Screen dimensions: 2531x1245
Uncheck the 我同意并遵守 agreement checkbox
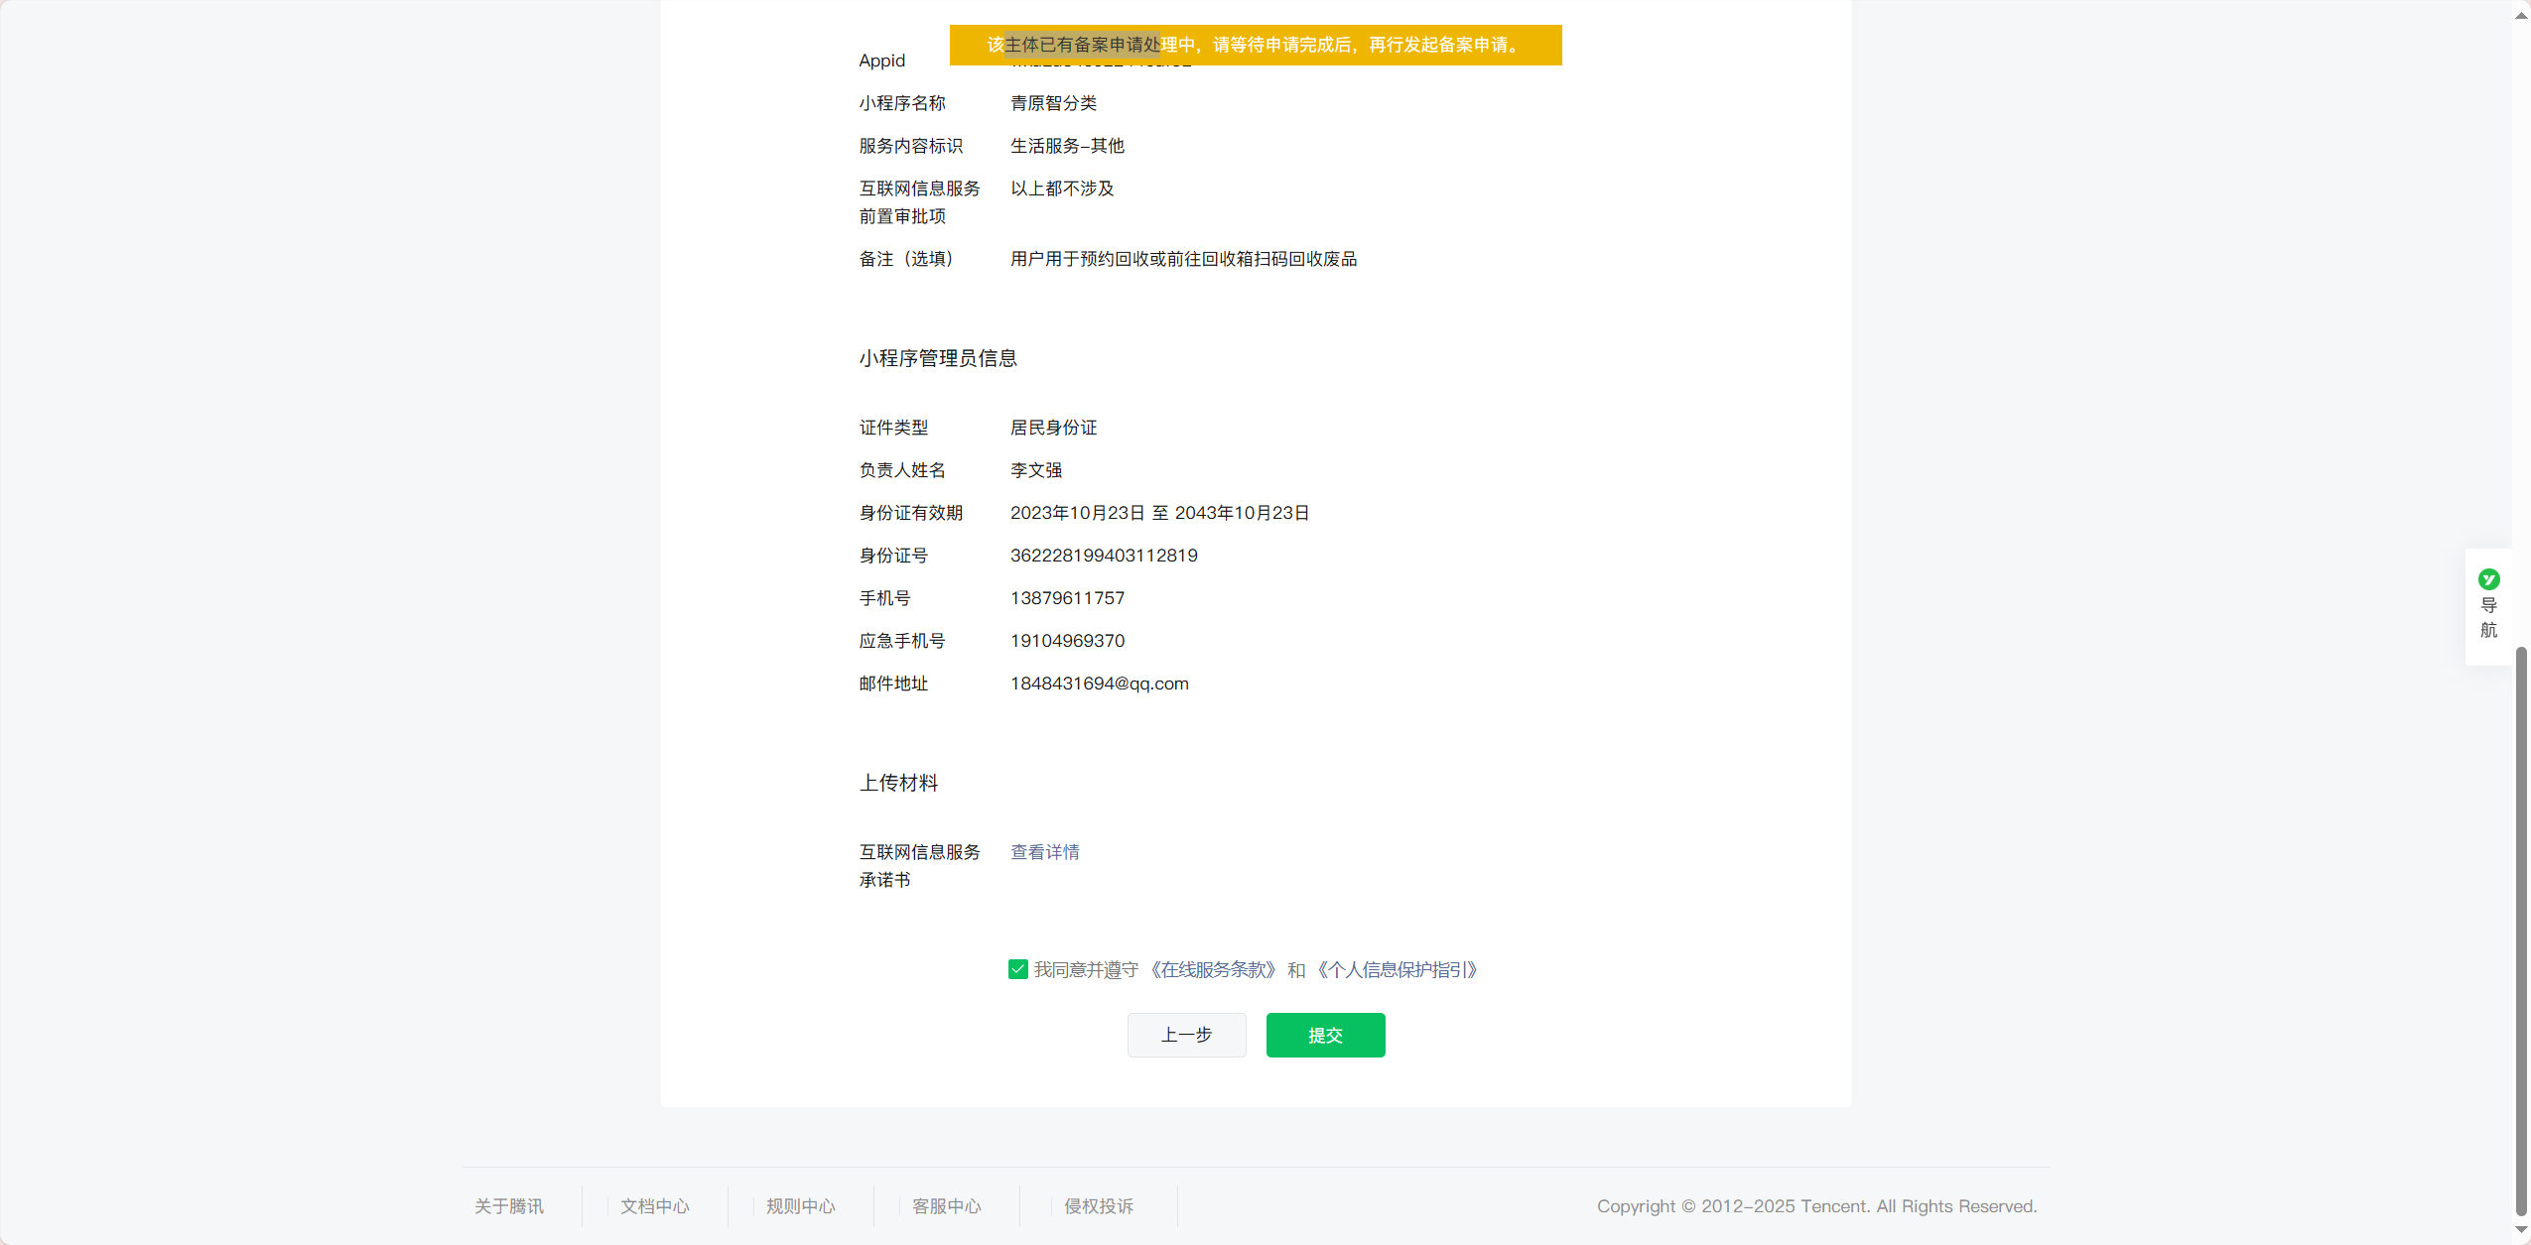point(1017,969)
